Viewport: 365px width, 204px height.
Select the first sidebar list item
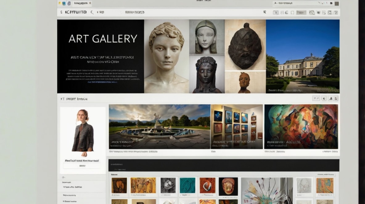coord(67,182)
